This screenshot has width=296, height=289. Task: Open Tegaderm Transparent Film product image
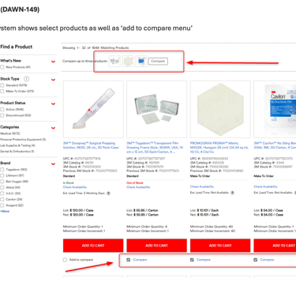[156, 109]
